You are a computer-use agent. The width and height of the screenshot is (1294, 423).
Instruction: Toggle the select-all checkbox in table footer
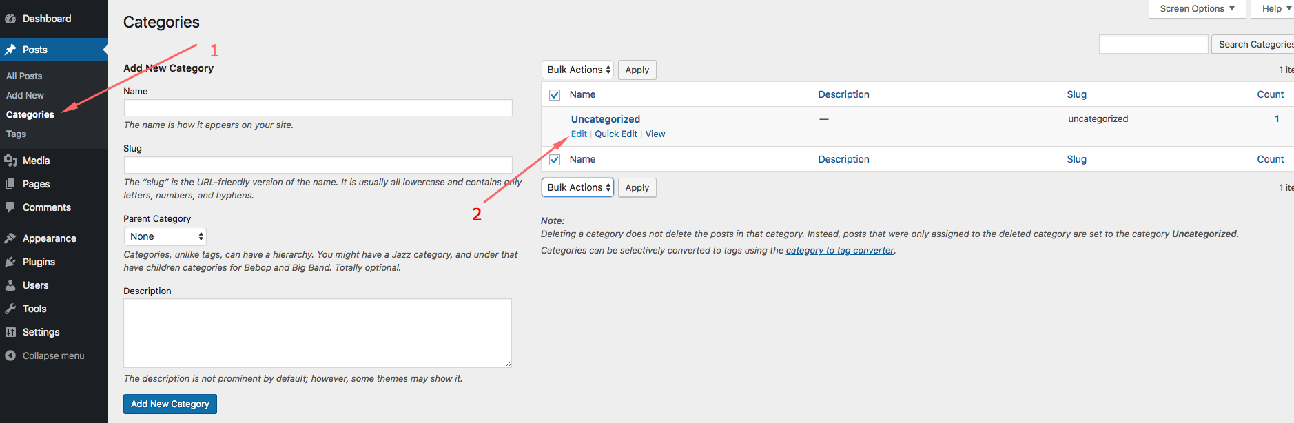555,160
